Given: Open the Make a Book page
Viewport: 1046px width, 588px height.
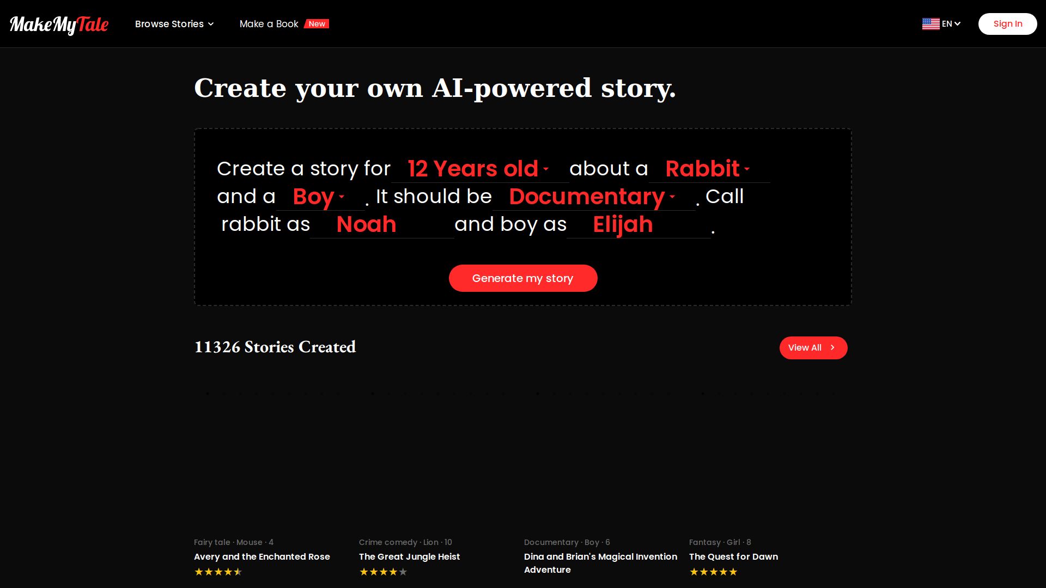Looking at the screenshot, I should pos(269,24).
